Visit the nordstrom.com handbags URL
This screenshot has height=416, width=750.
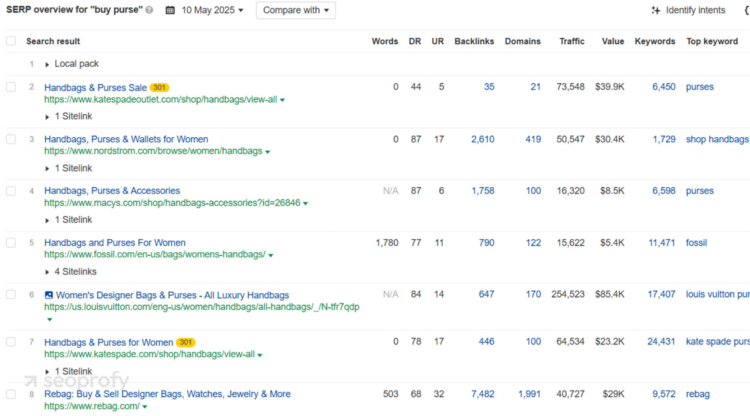coord(153,151)
